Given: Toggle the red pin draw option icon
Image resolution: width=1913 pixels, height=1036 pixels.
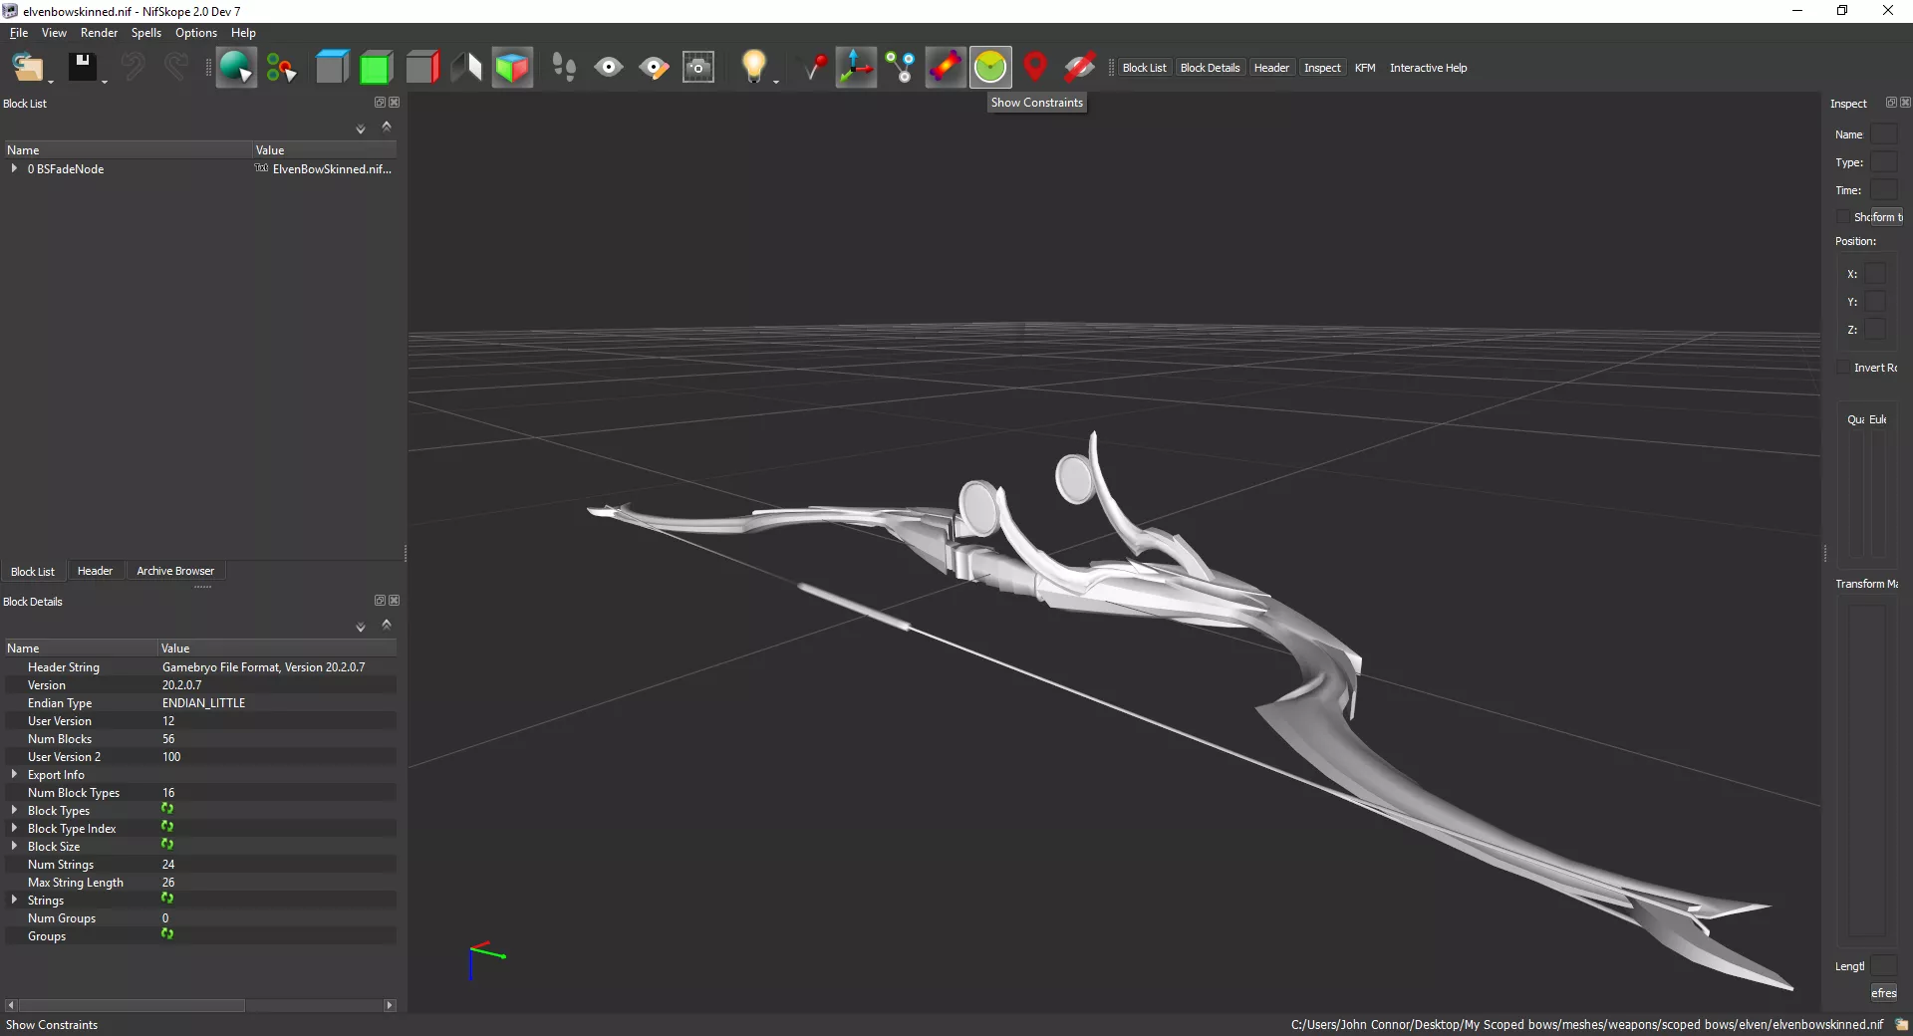Looking at the screenshot, I should pos(815,68).
